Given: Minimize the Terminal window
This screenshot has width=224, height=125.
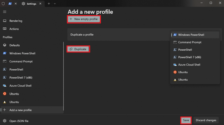Looking at the screenshot, I should point(202,3).
